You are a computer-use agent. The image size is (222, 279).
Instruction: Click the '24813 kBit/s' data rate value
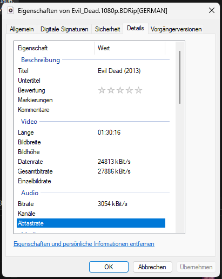114,162
